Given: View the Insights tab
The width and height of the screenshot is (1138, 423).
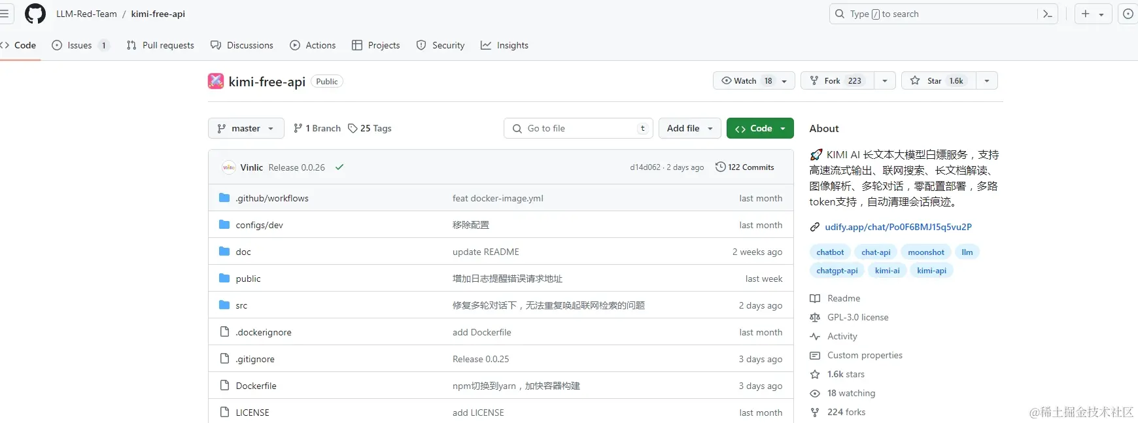Looking at the screenshot, I should (504, 45).
